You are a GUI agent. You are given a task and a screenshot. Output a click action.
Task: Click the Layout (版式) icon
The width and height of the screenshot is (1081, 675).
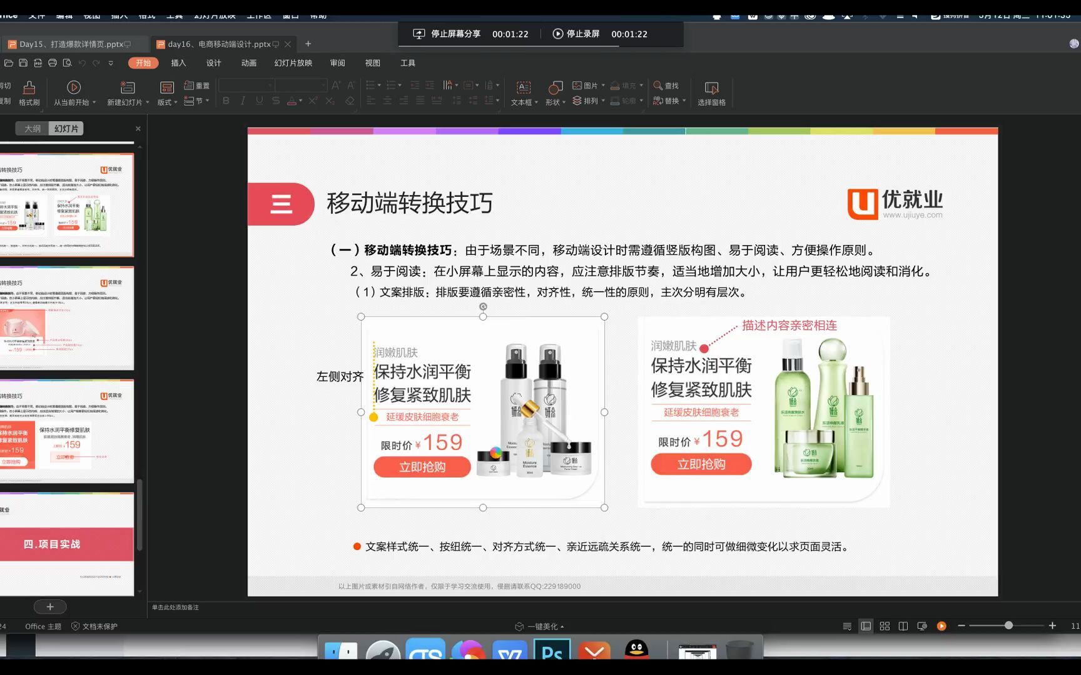166,87
